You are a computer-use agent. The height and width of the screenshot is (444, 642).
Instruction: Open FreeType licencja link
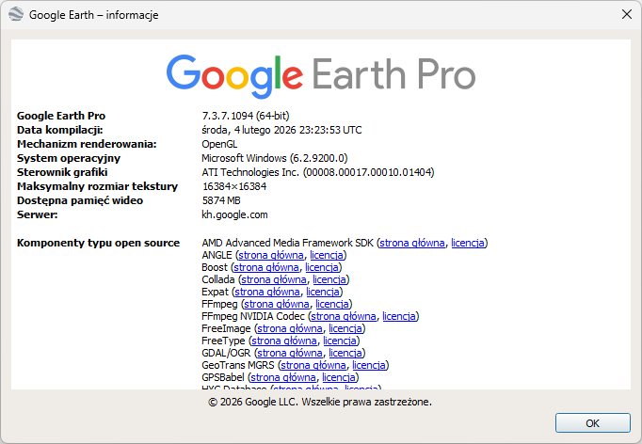[x=340, y=341]
